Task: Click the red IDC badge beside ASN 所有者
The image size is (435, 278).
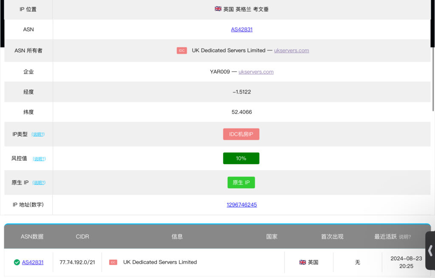Action: (182, 51)
